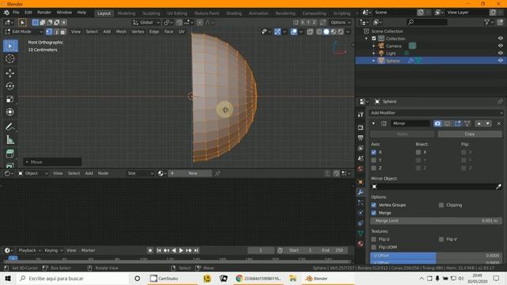This screenshot has width=507, height=285.
Task: Enable wireframe viewport shading
Action: [x=319, y=32]
